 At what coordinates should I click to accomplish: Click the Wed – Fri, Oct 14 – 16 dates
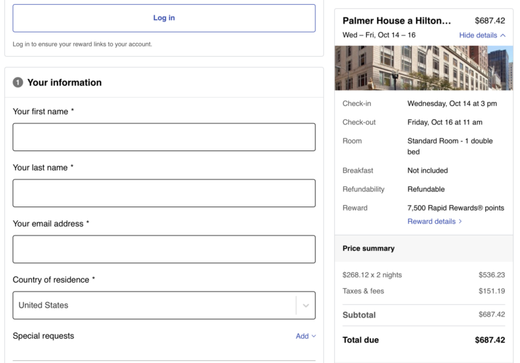379,35
